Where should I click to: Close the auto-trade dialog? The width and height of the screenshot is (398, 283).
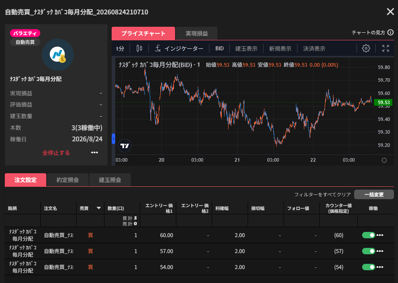pyautogui.click(x=390, y=12)
